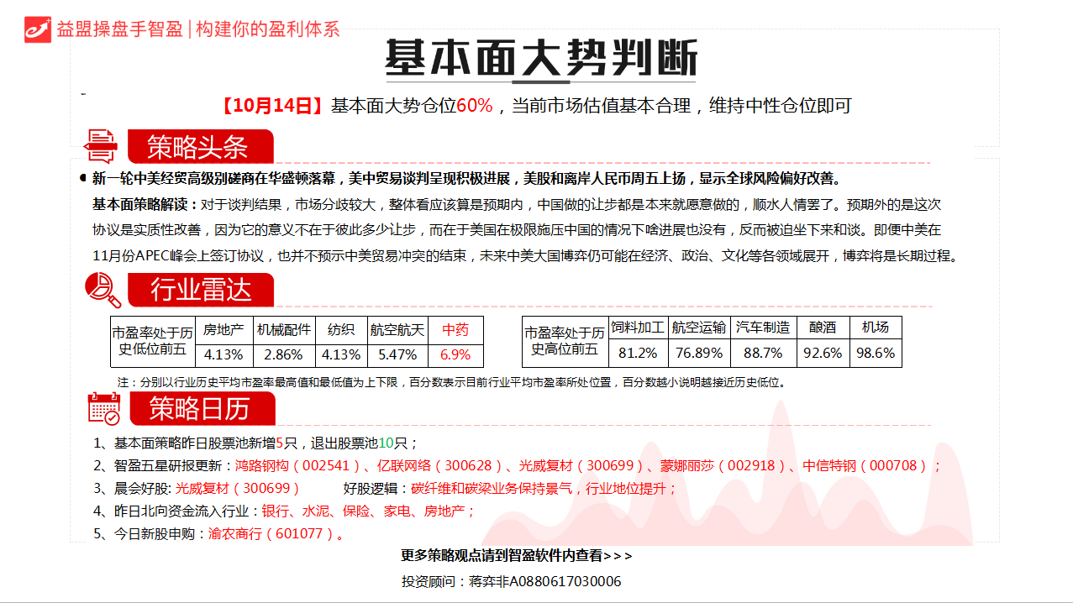Click the 6.9% value cell
Viewport: 1073px width, 603px height.
[x=455, y=355]
